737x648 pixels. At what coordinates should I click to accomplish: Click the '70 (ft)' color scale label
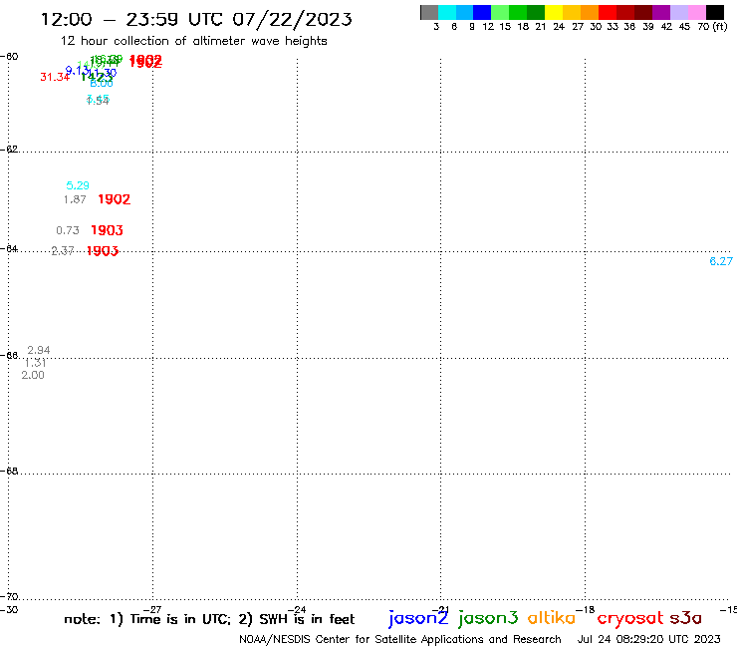click(712, 27)
